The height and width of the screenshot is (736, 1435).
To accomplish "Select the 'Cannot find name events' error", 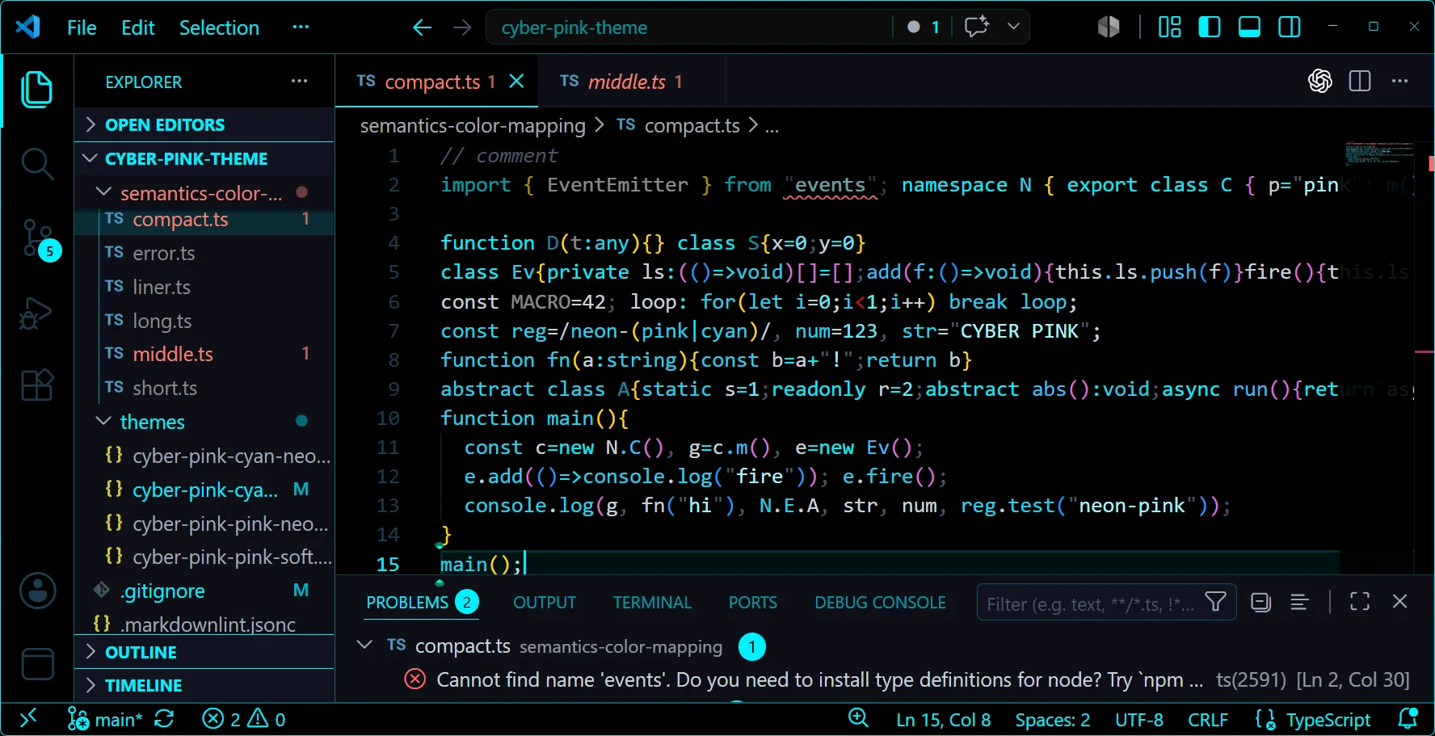I will click(885, 679).
